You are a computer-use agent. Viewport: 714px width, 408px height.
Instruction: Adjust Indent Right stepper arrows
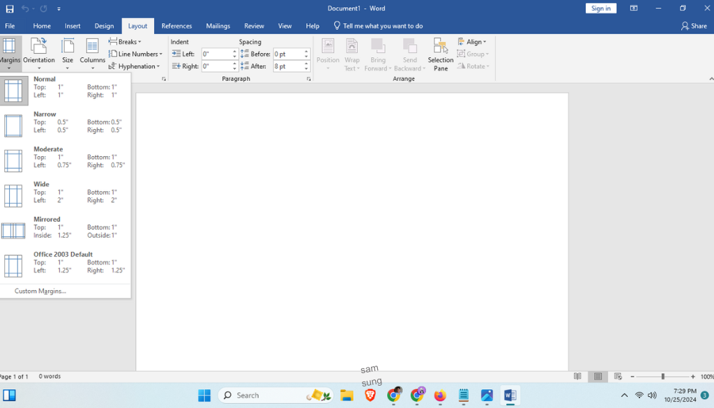pyautogui.click(x=234, y=66)
